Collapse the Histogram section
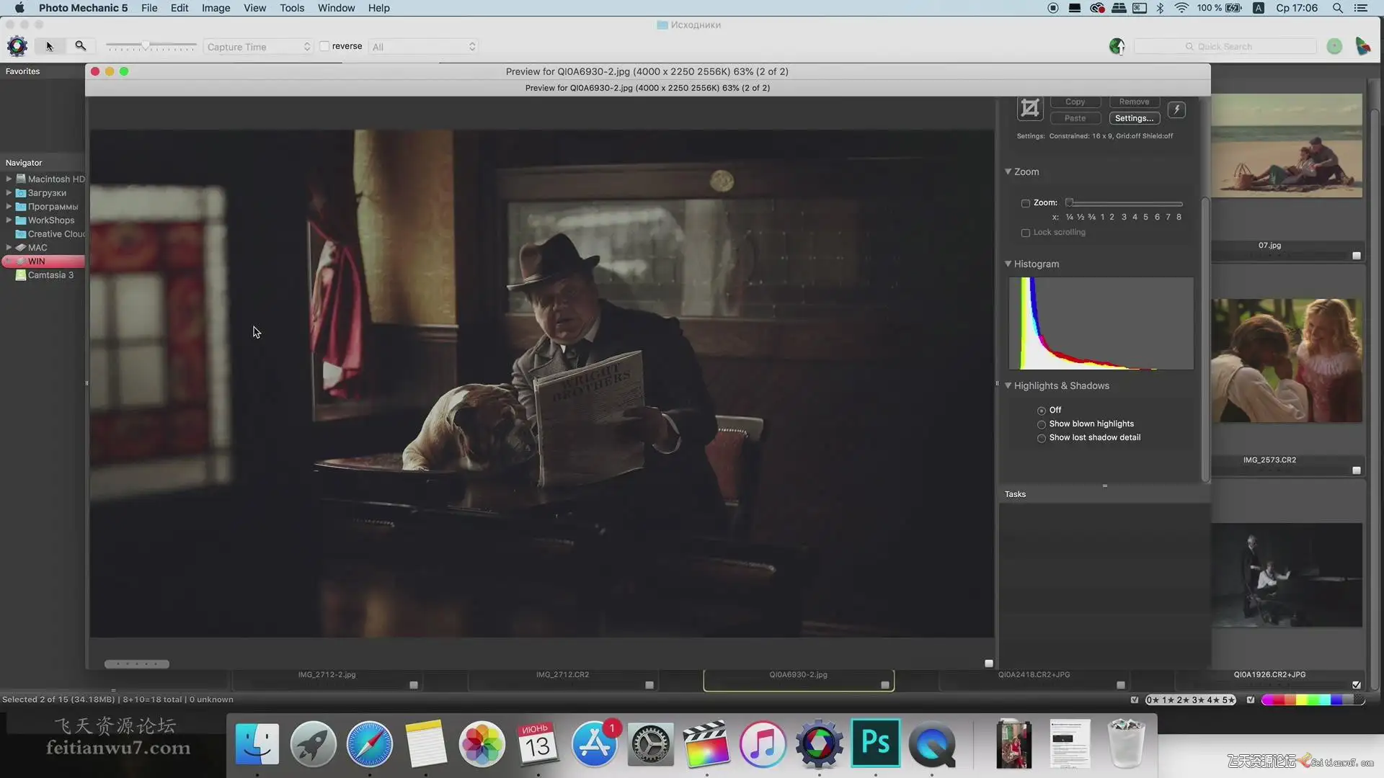This screenshot has height=778, width=1384. (x=1008, y=264)
